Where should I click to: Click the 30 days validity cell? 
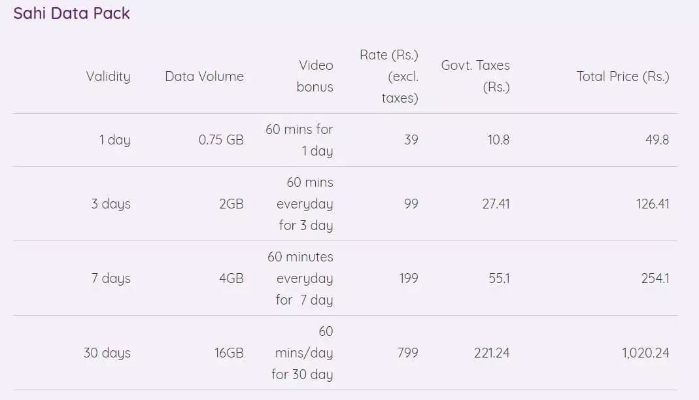click(x=107, y=353)
